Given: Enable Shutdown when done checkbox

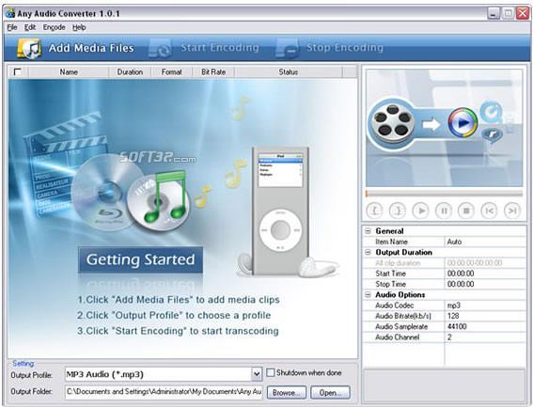Looking at the screenshot, I should pyautogui.click(x=270, y=372).
